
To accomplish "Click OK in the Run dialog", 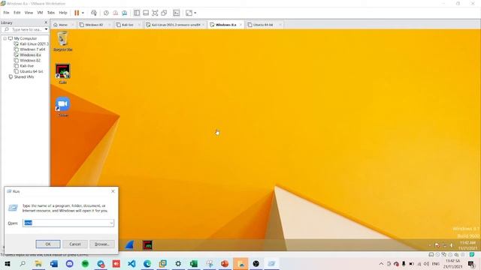I will 48,244.
